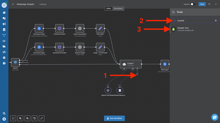Open the campaigns megaphone sidebar icon

pyautogui.click(x=4, y=24)
